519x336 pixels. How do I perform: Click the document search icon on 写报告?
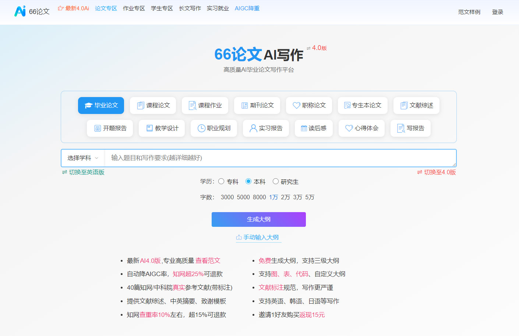click(x=401, y=128)
